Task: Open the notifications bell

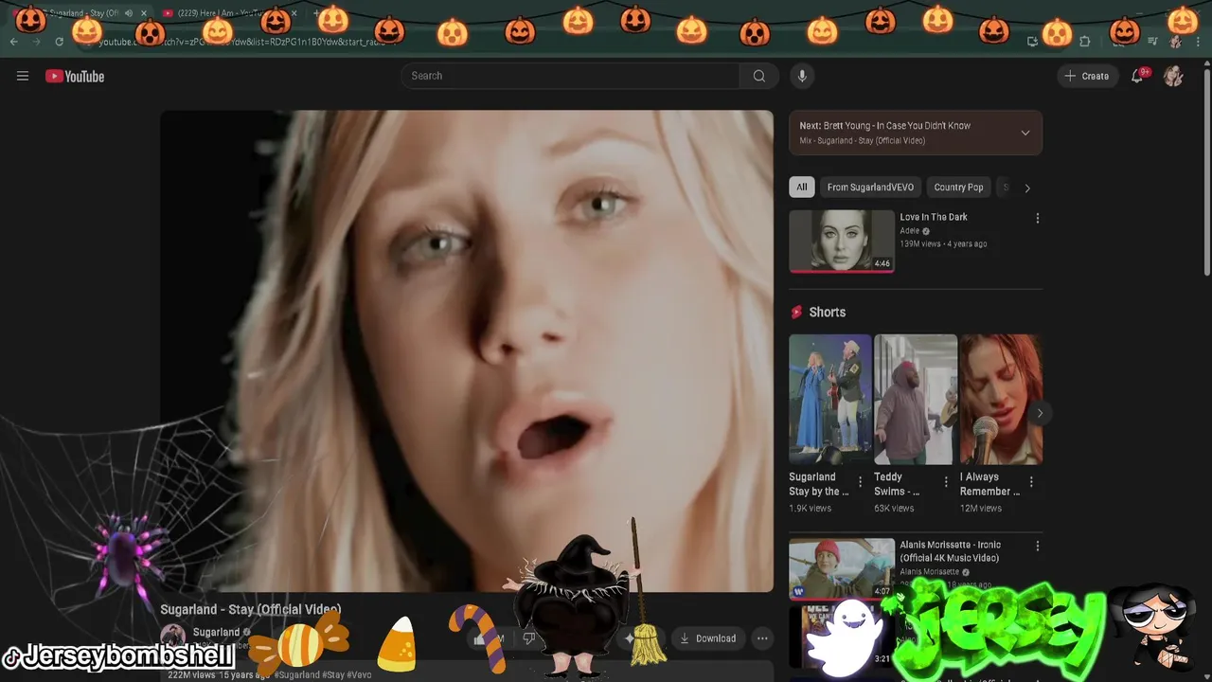Action: click(1137, 76)
